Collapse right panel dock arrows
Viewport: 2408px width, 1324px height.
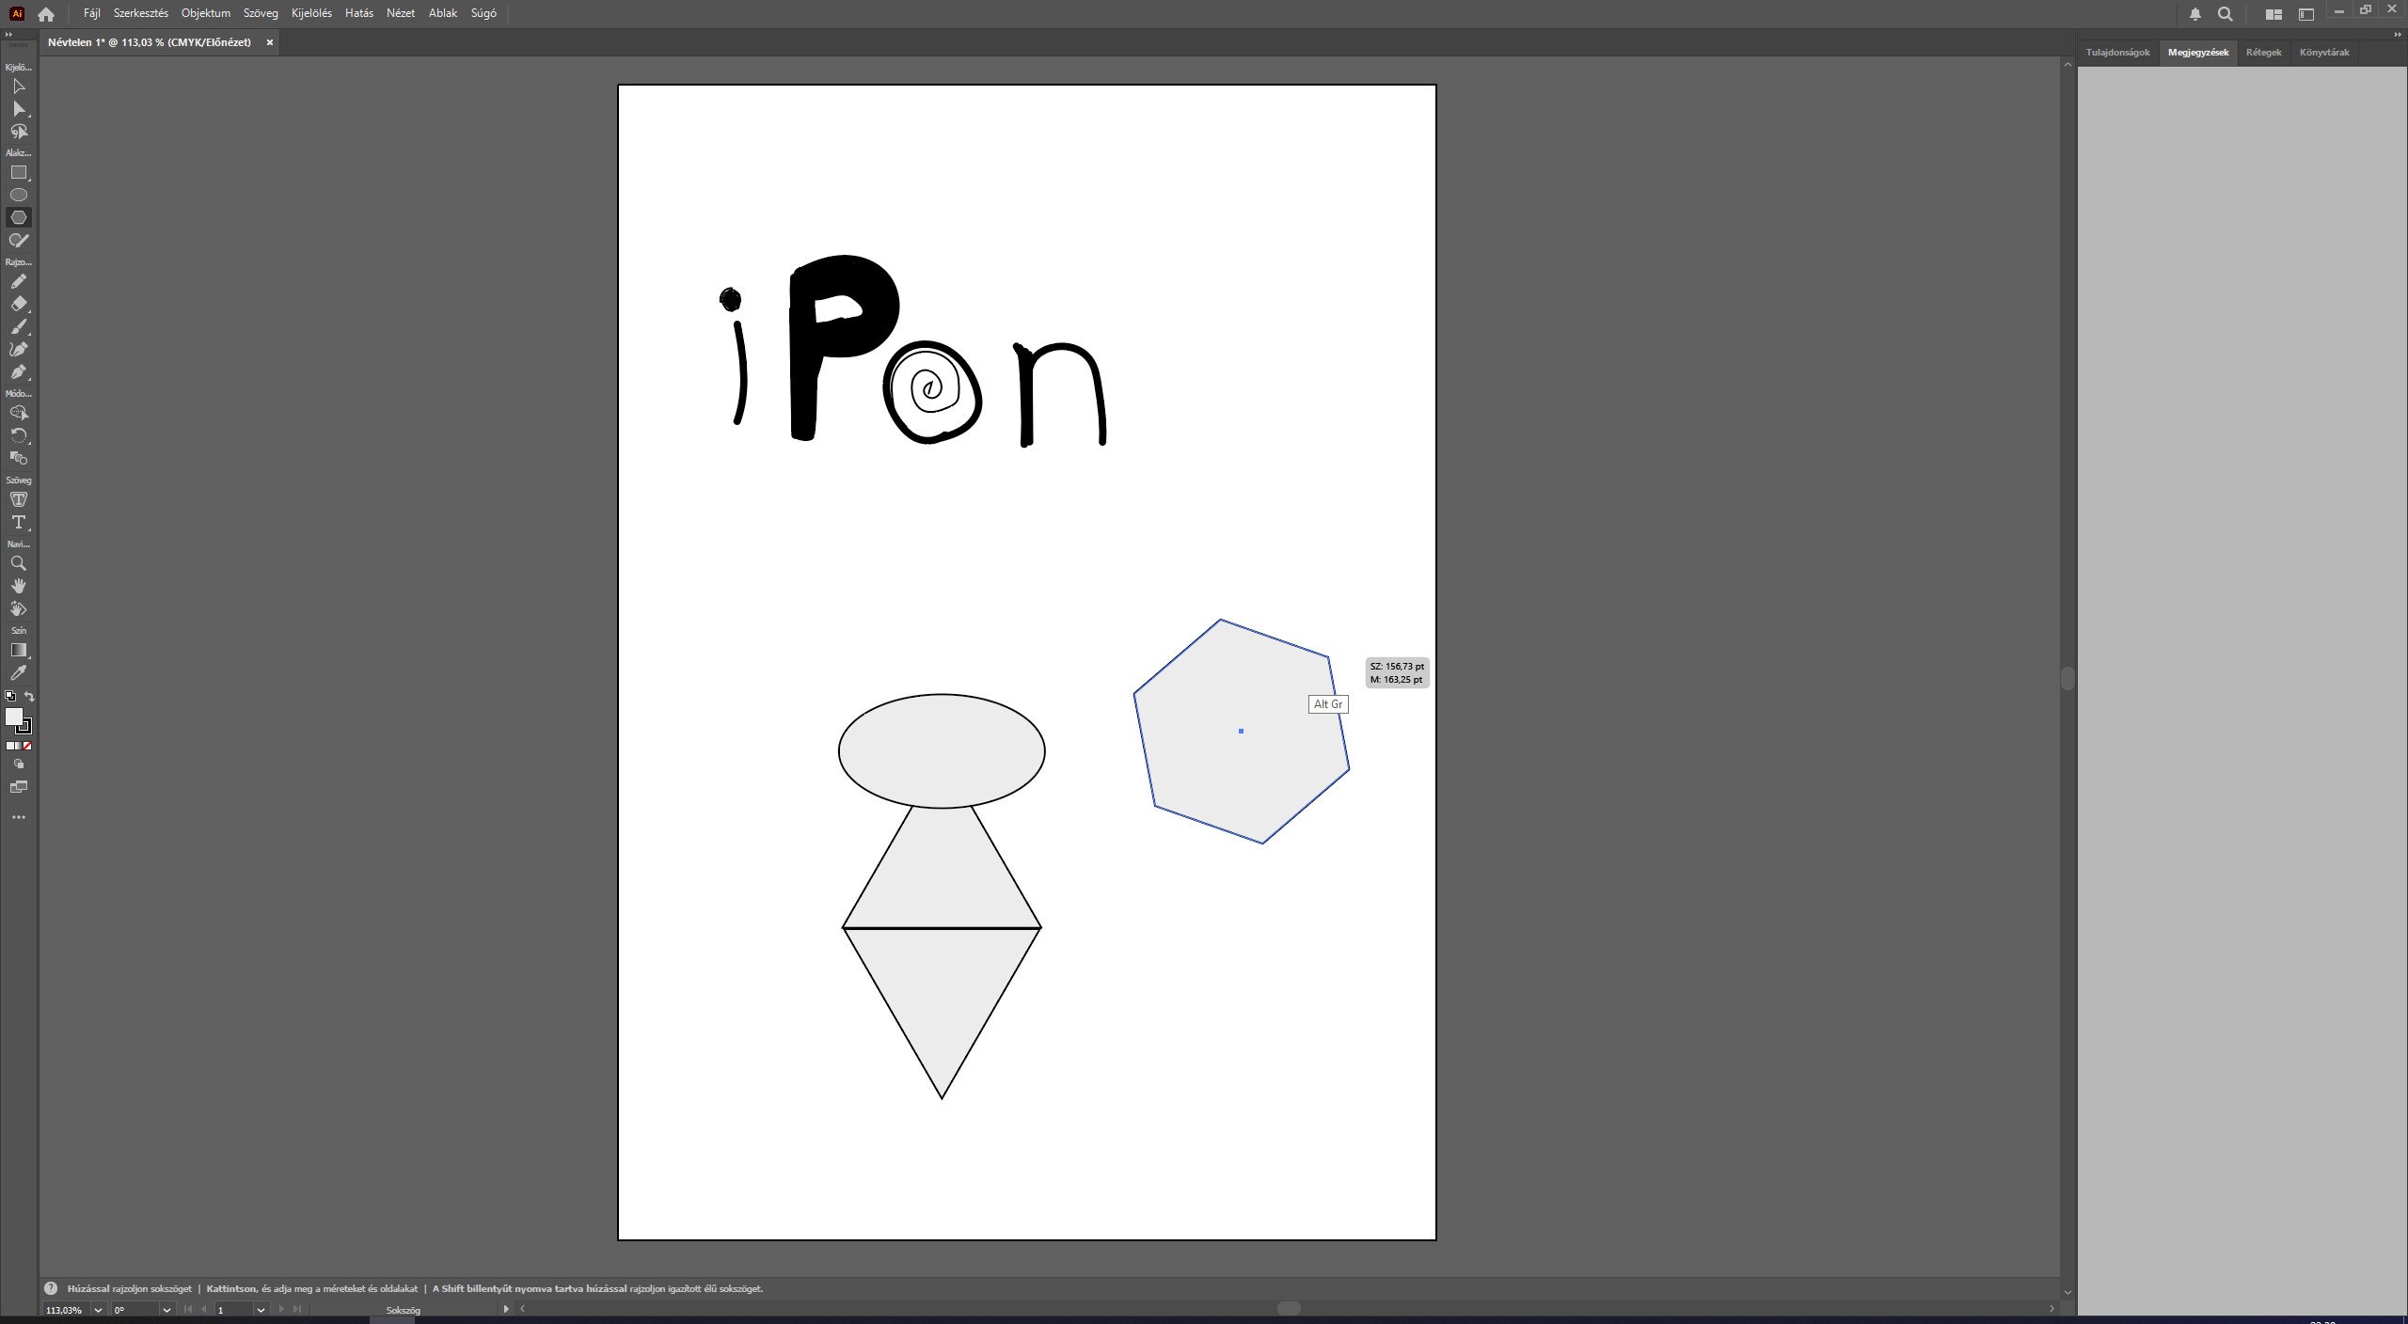coord(2398,35)
